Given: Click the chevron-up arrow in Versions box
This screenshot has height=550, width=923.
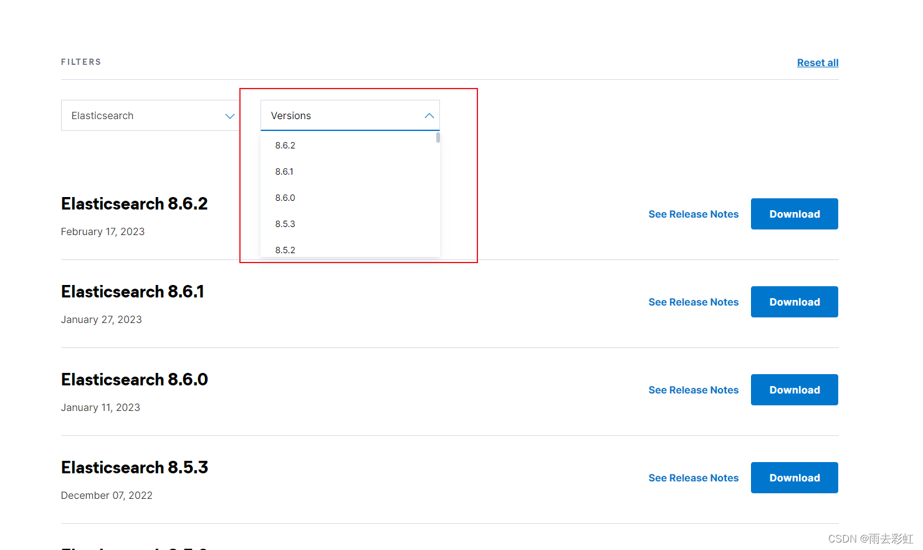Looking at the screenshot, I should (x=429, y=116).
